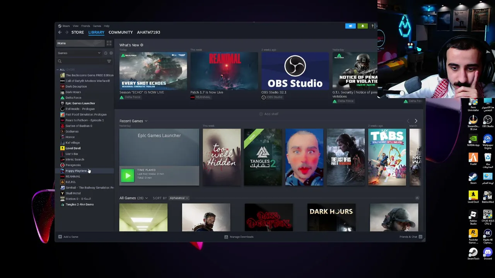
Task: Click the library search magnifier icon
Action: (60, 61)
